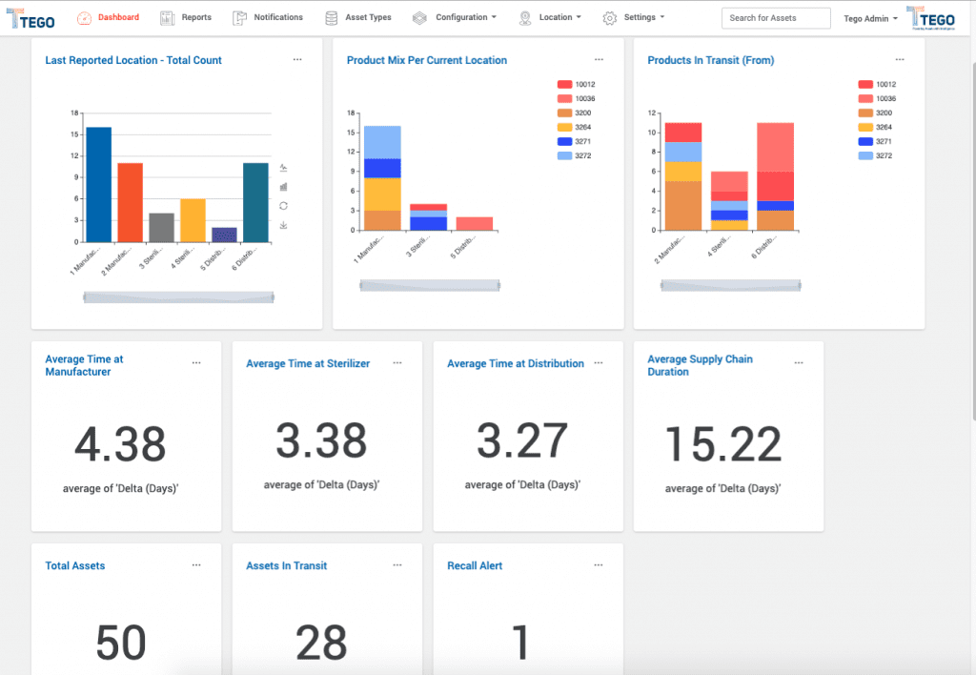Open options menu for Total Assets card
This screenshot has height=675, width=976.
[196, 564]
